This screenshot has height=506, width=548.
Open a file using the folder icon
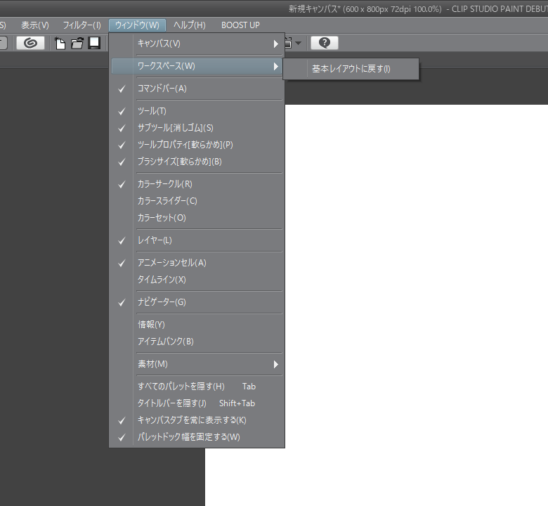click(x=77, y=43)
